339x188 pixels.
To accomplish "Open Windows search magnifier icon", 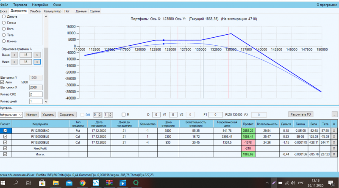I will 16,183.
